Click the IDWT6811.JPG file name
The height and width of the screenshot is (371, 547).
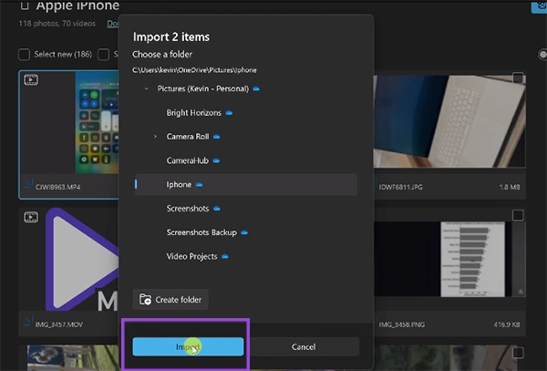pyautogui.click(x=400, y=187)
